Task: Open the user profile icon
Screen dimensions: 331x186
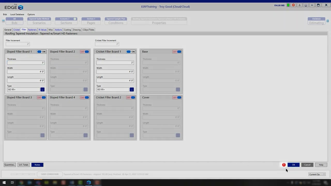Action: click(x=300, y=5)
